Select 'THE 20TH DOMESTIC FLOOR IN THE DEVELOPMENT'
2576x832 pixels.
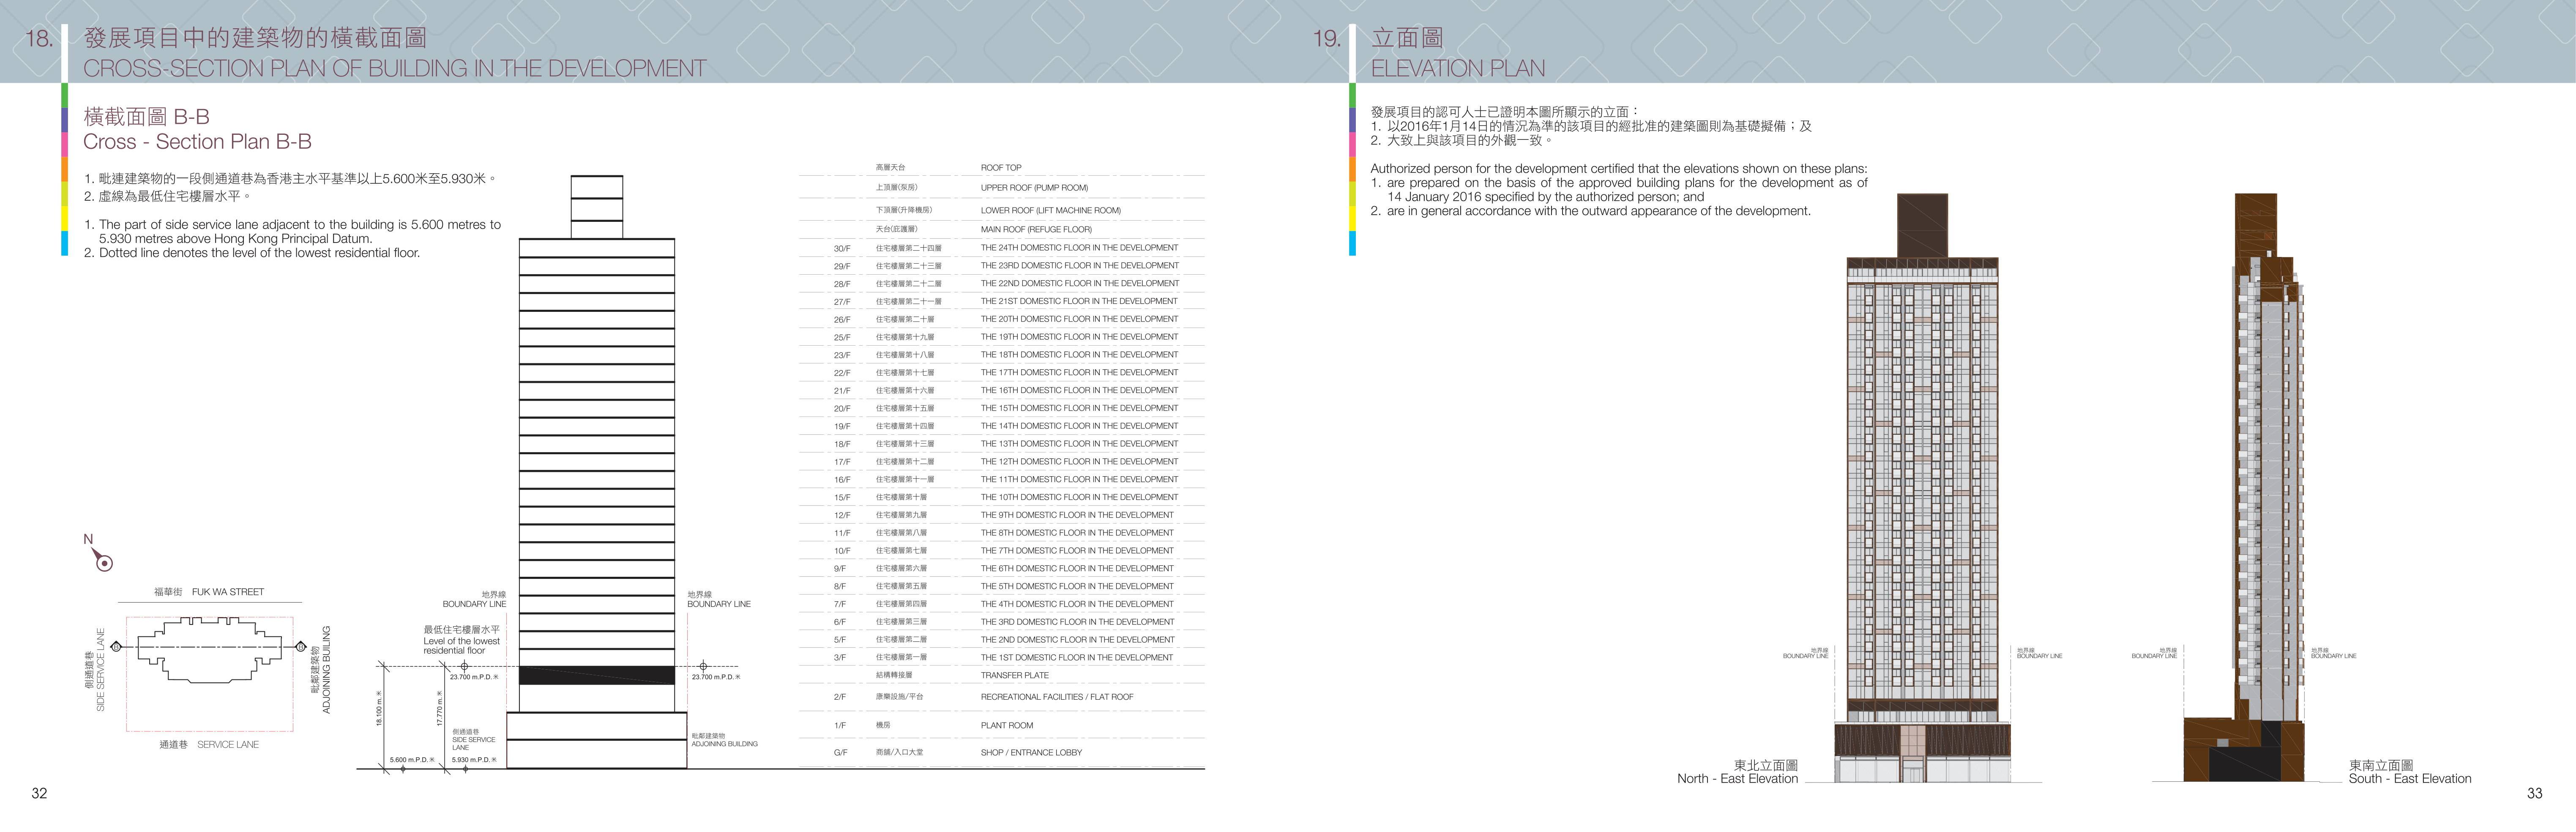coord(1080,319)
